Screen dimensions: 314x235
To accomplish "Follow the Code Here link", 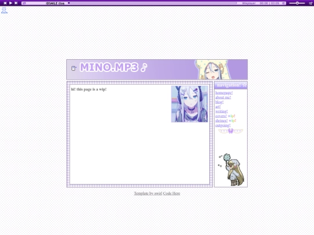I will [x=172, y=193].
